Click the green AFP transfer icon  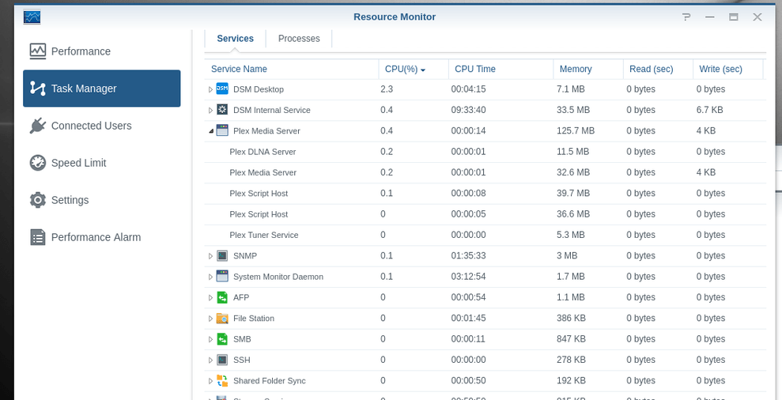[x=222, y=297]
